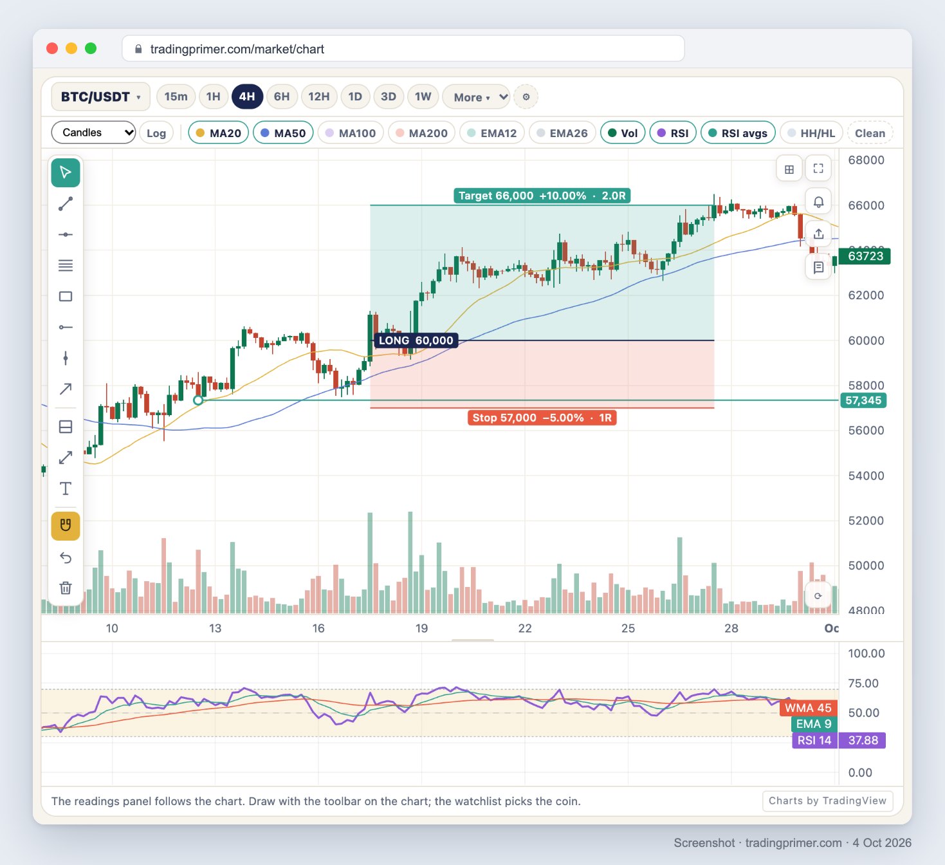Image resolution: width=945 pixels, height=865 pixels.
Task: Open the chart layout grid icon
Action: pyautogui.click(x=789, y=169)
